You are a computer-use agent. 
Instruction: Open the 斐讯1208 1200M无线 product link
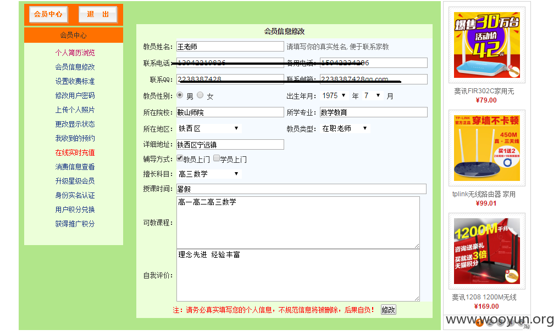484,297
